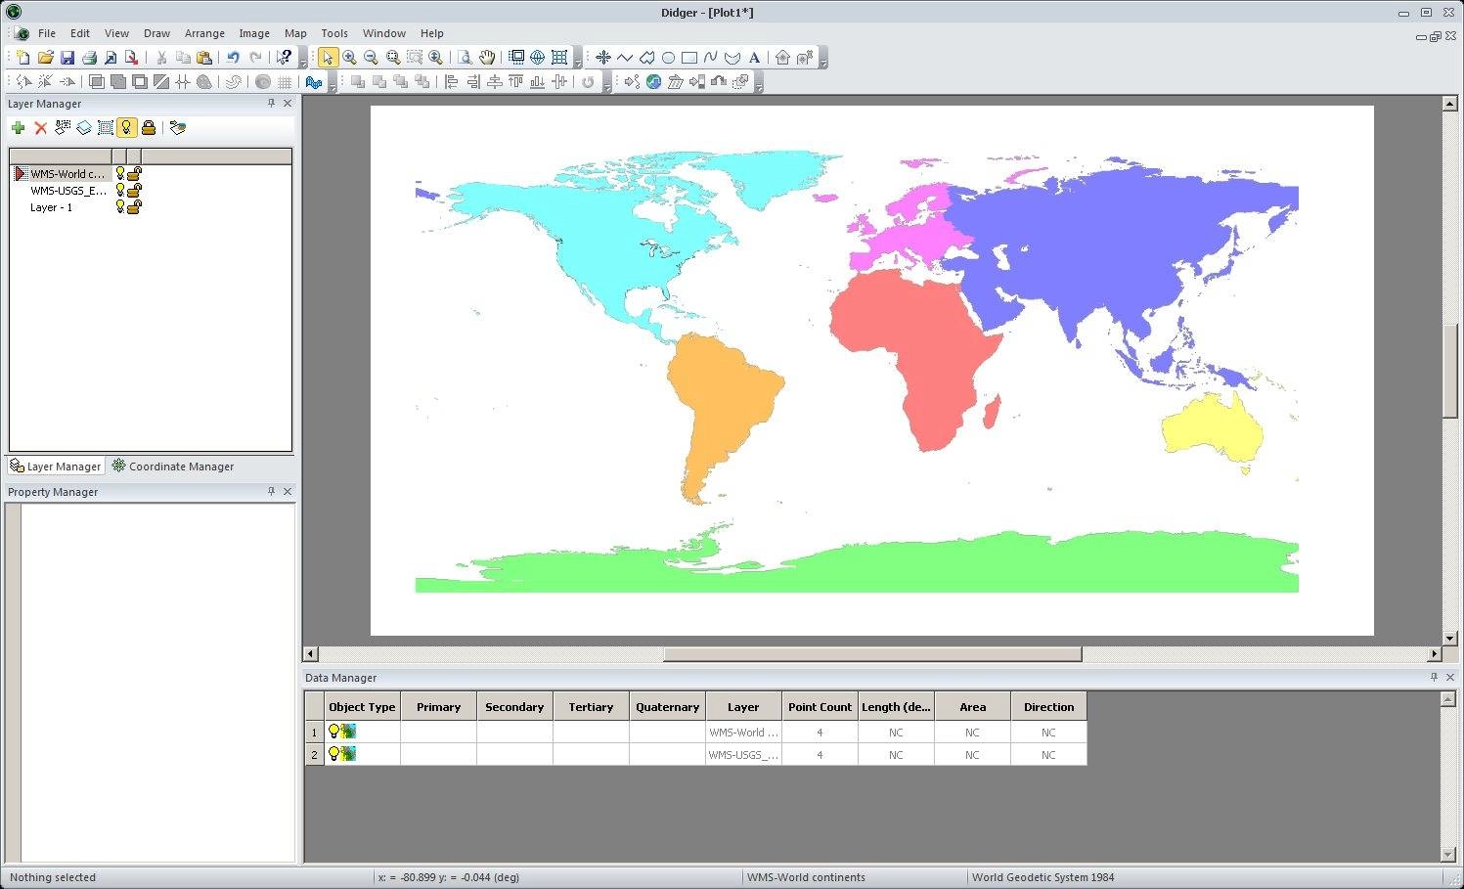Viewport: 1464px width, 889px height.
Task: Click World Geodetic System 1984 in the status bar
Action: point(1043,877)
